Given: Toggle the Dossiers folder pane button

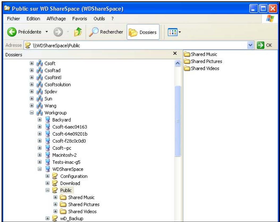Looking at the screenshot, I should [143, 32].
